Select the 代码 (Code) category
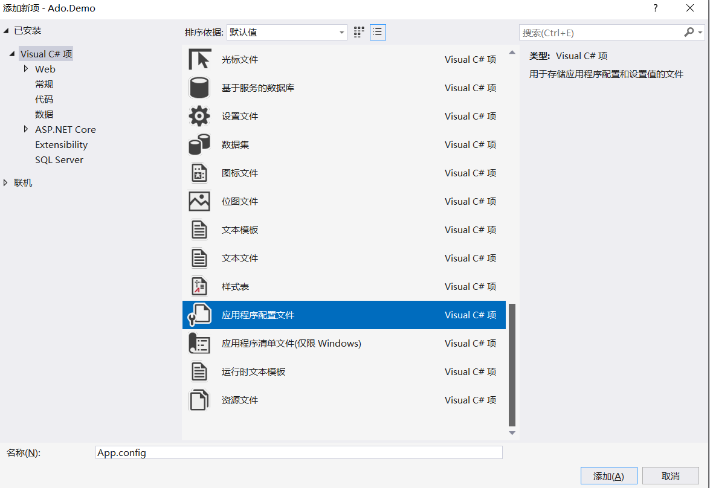The image size is (710, 488). [x=44, y=99]
